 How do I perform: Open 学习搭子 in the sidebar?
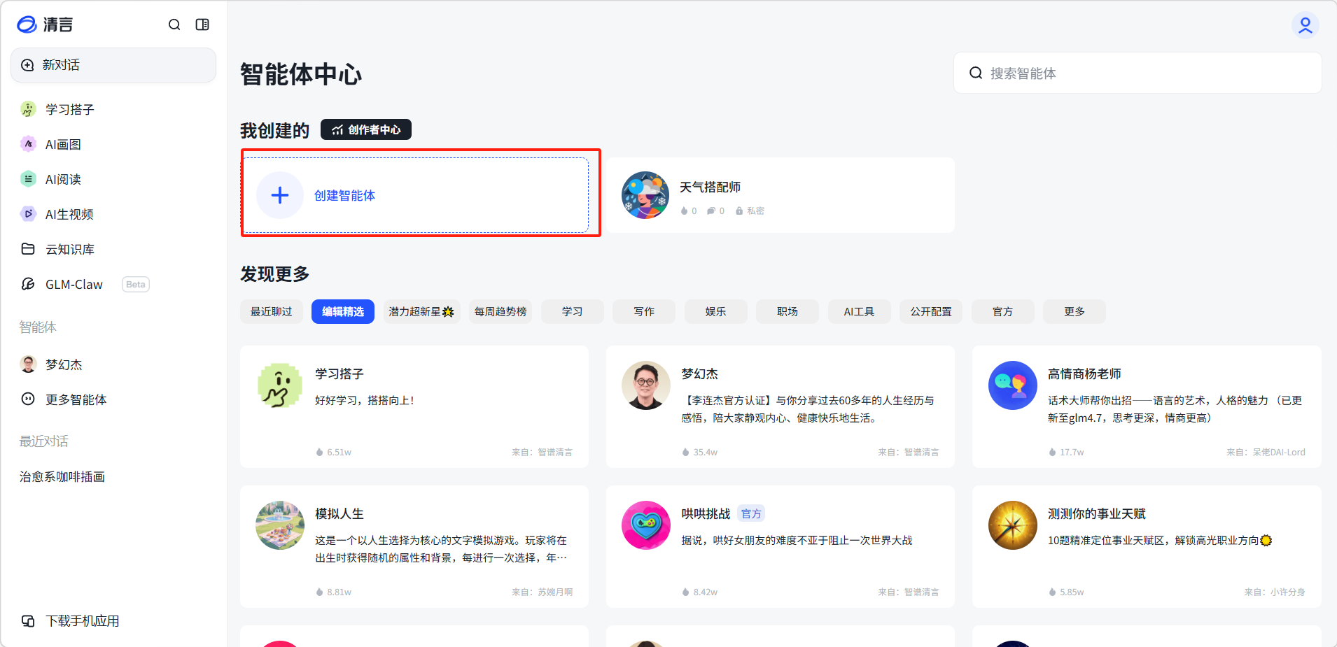coord(69,109)
